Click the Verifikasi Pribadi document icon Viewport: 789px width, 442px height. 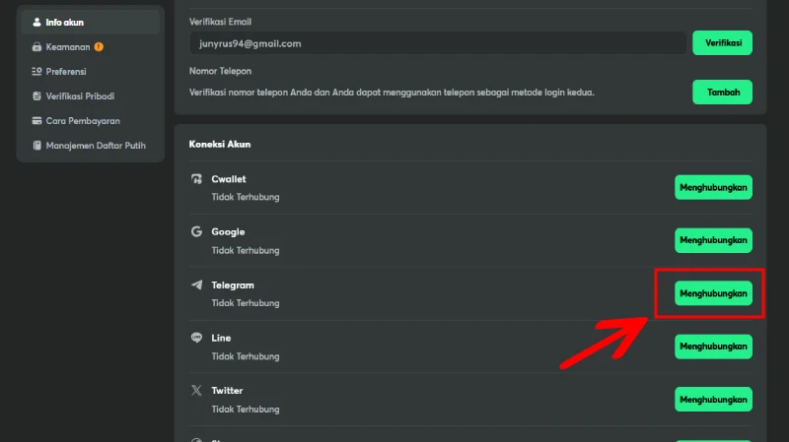point(36,95)
